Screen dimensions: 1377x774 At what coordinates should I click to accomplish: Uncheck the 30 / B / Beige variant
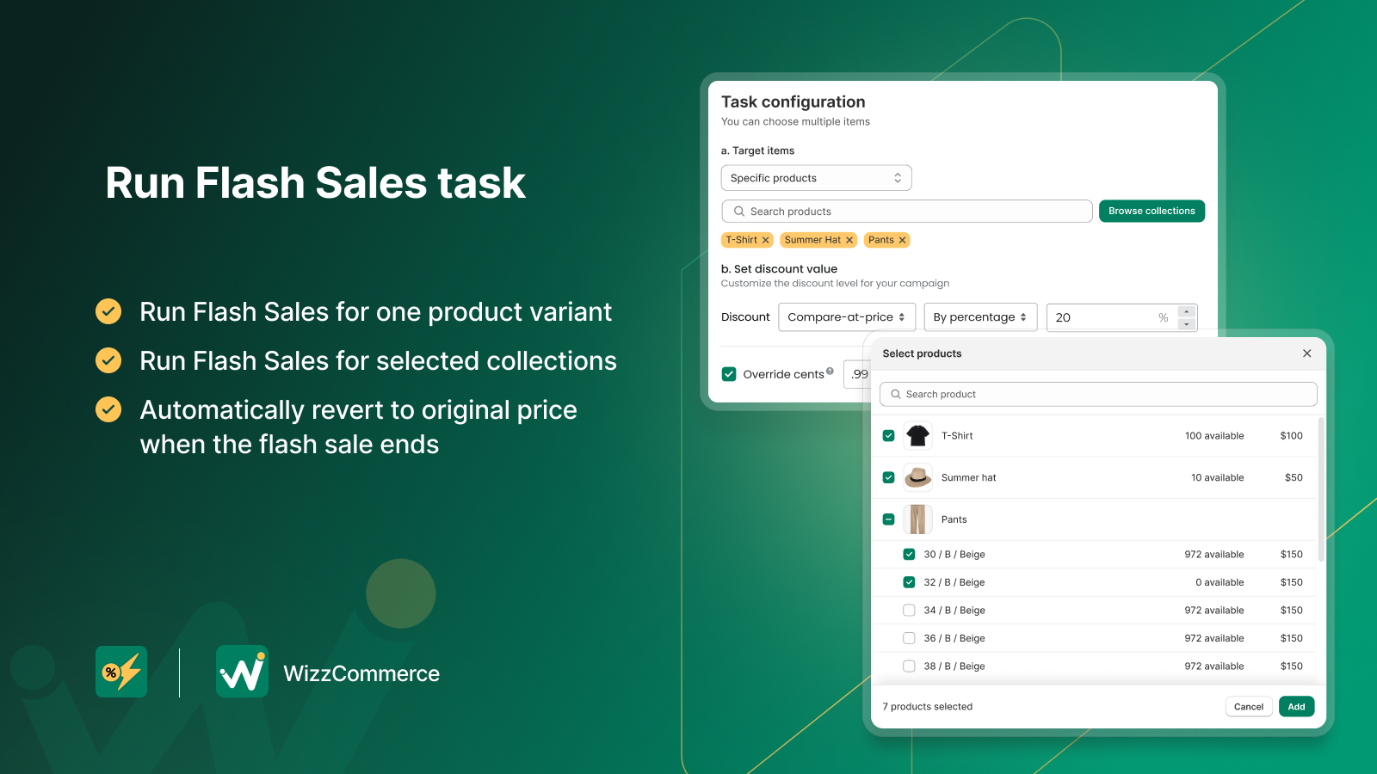(x=909, y=555)
